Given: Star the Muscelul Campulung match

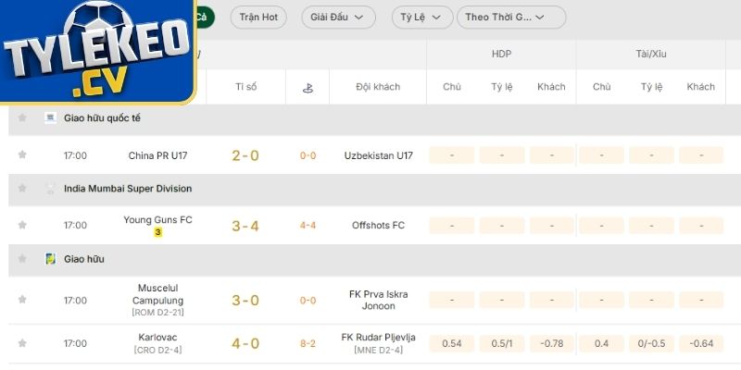Looking at the screenshot, I should pyautogui.click(x=22, y=300).
